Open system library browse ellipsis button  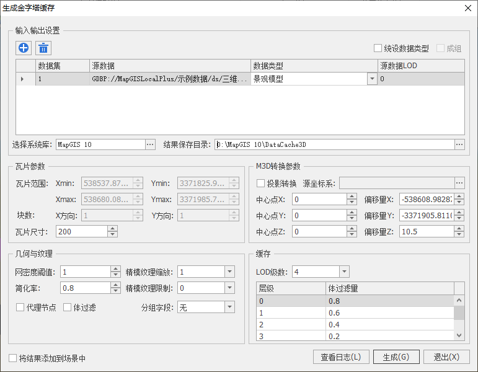pos(150,144)
